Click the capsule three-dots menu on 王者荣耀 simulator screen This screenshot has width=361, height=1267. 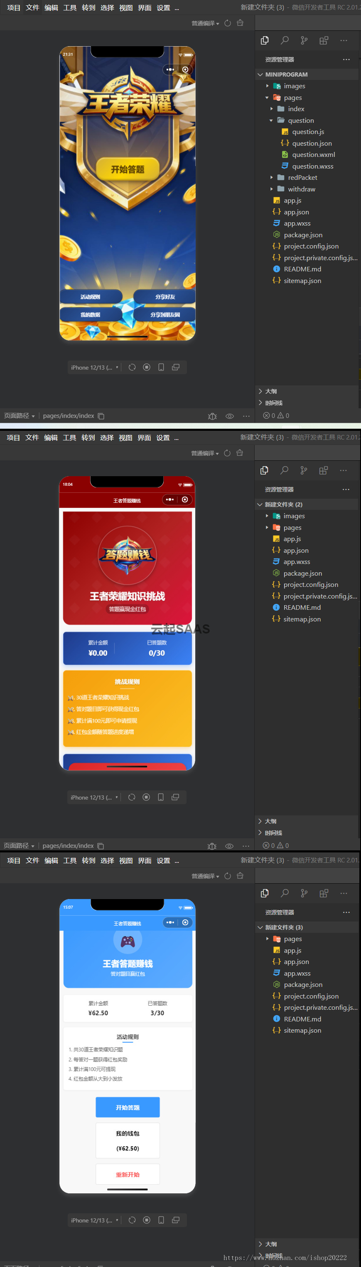coord(170,70)
